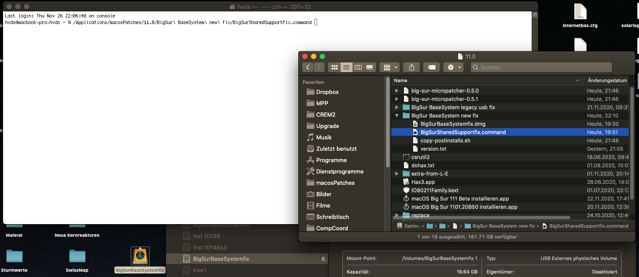Open CompCoord in sidebar

coord(332,228)
